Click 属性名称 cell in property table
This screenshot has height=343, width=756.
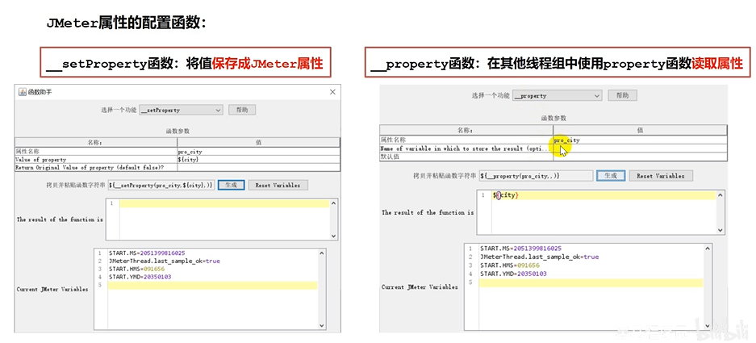(x=466, y=140)
